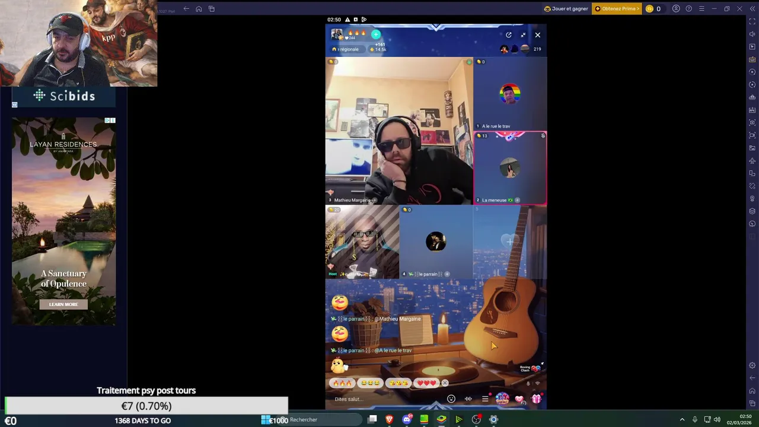759x427 pixels.
Task: Click Learn More on Layan Residences ad
Action: coord(63,304)
